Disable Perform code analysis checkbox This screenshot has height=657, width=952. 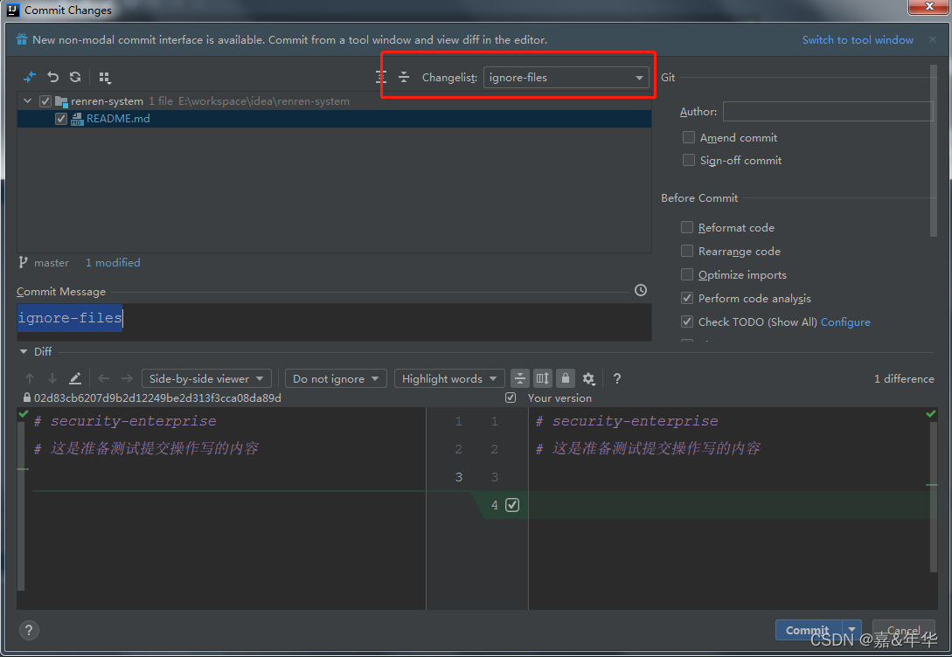tap(686, 298)
